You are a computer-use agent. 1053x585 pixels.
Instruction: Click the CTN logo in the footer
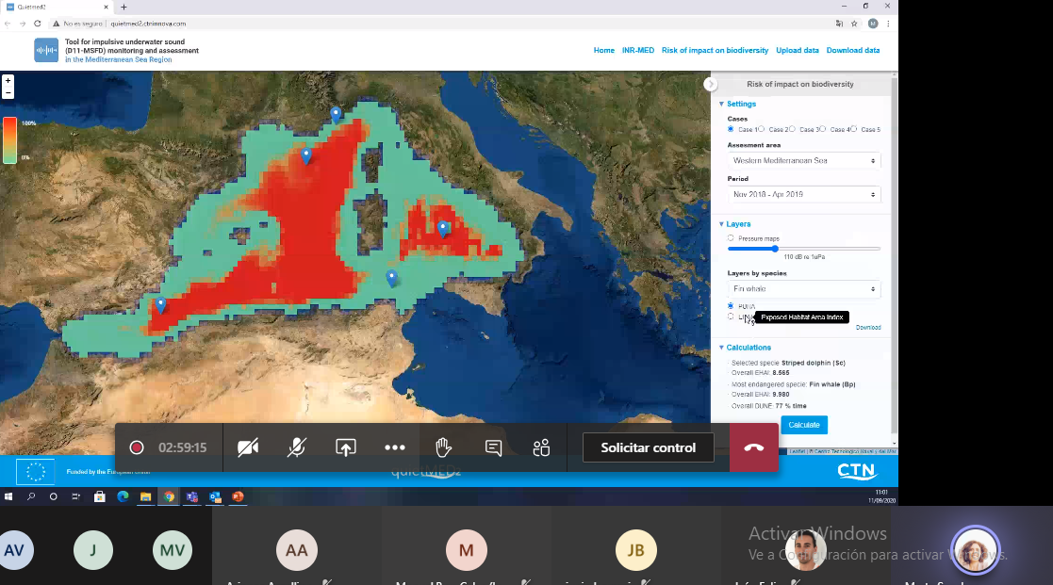[x=857, y=471]
